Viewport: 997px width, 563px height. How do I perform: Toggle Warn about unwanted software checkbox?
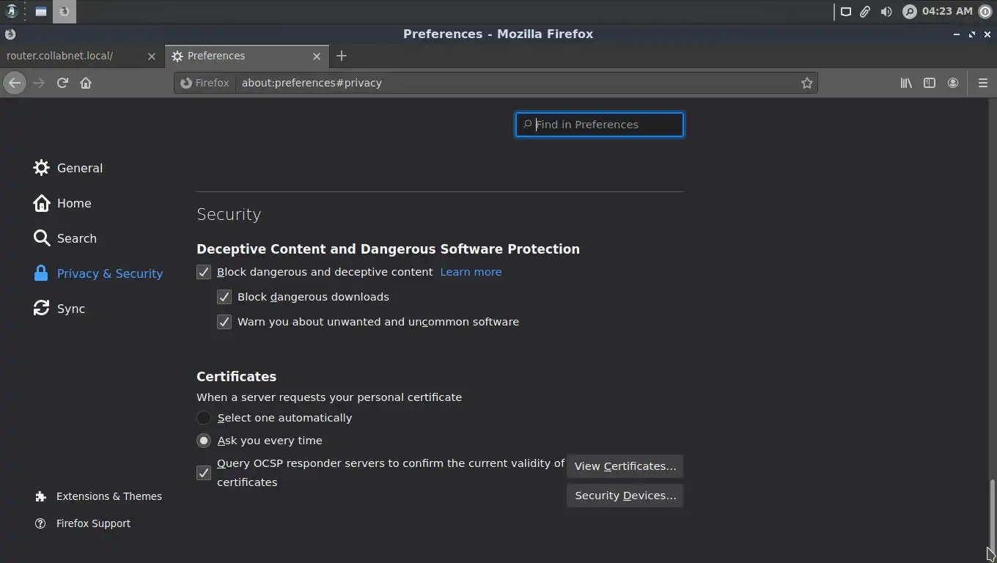point(224,322)
